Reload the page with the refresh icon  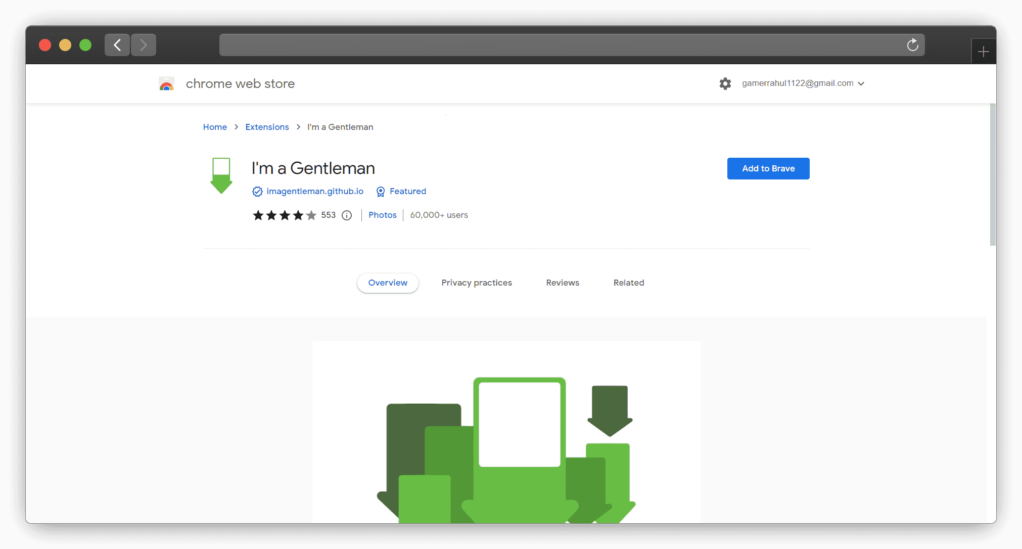912,45
